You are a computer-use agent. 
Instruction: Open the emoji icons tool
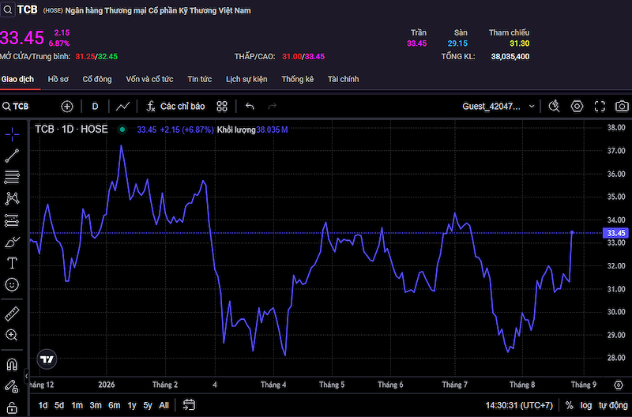pyautogui.click(x=12, y=285)
